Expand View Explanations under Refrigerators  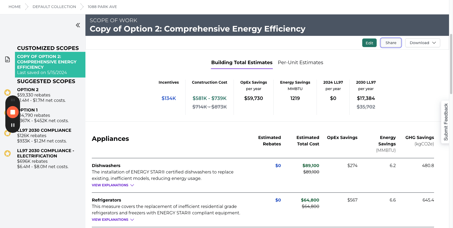point(113,219)
